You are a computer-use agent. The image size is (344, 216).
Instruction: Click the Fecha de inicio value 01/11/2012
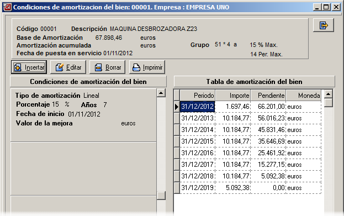[x=84, y=114]
